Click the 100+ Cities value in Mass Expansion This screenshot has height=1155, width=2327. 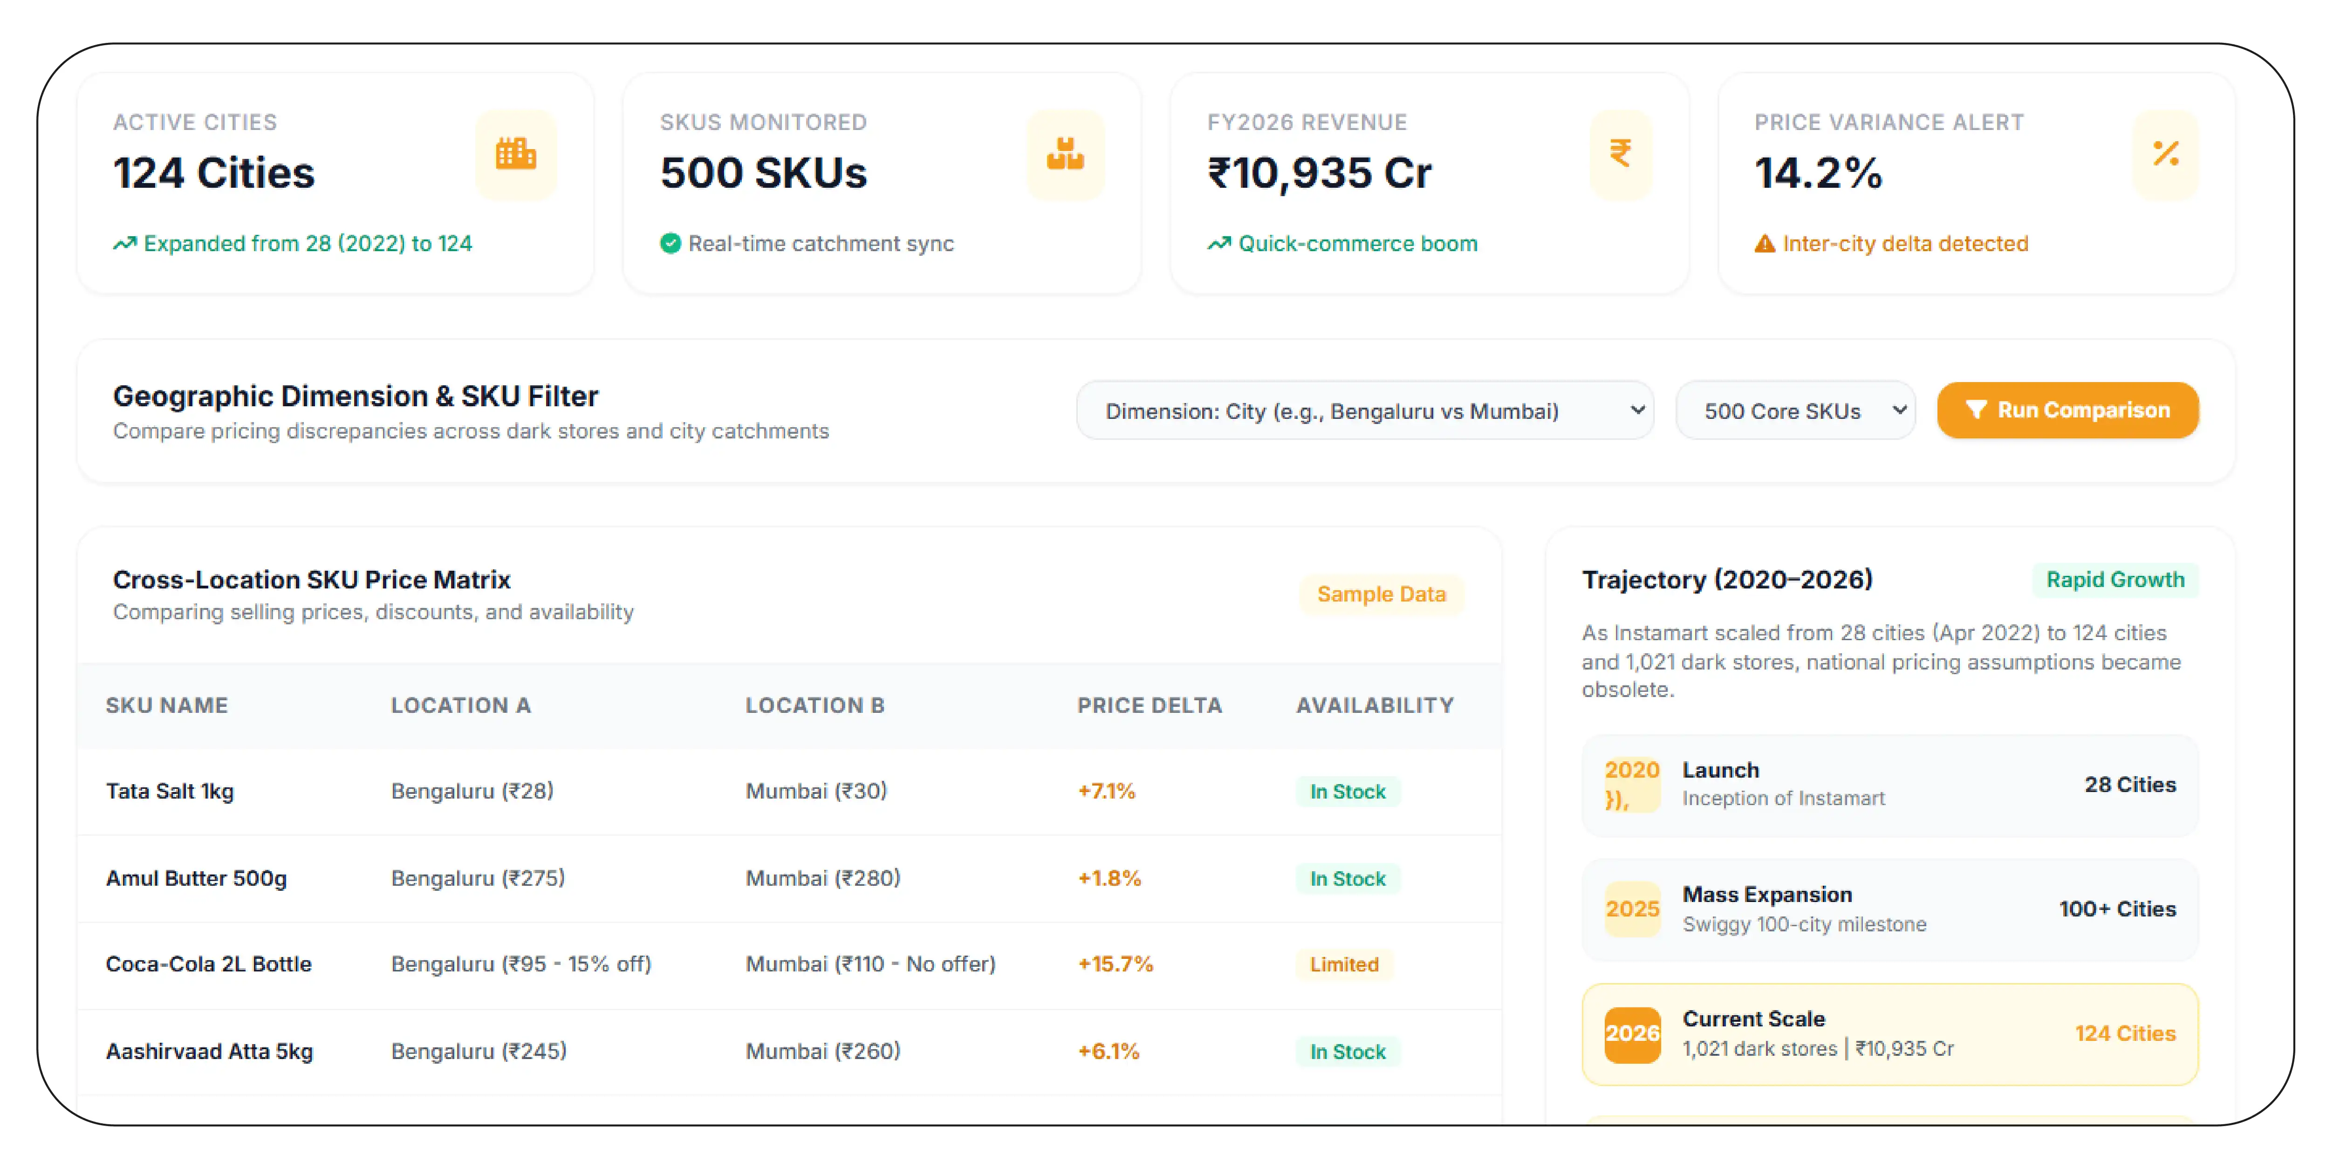2117,909
